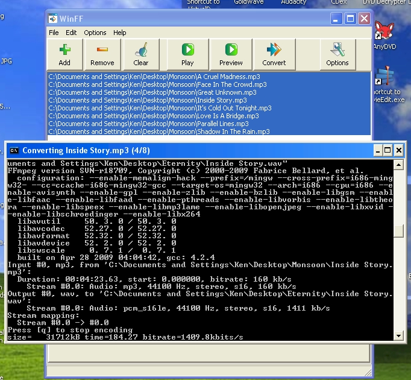Select Love Is A Bridge.mp3 entry
This screenshot has width=411, height=380.
(209, 116)
